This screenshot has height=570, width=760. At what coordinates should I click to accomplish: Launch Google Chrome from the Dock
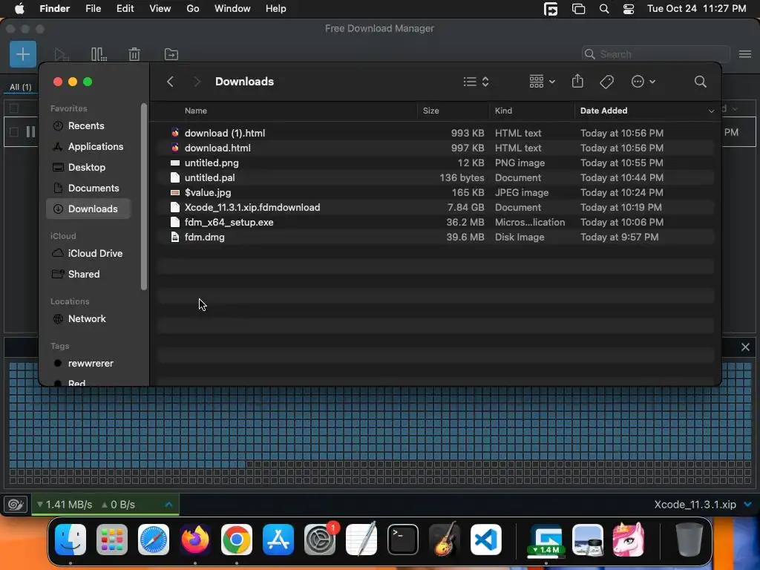pos(237,540)
